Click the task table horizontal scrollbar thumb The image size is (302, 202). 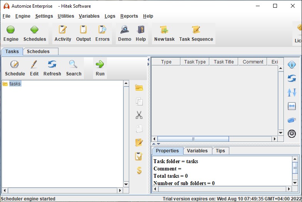pyautogui.click(x=193, y=139)
